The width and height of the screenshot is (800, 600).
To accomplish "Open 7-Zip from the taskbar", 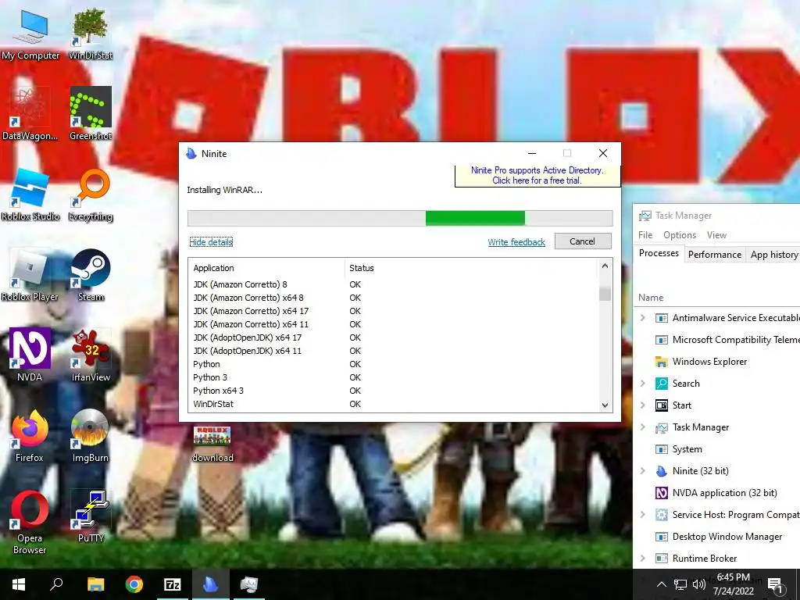I will (173, 584).
